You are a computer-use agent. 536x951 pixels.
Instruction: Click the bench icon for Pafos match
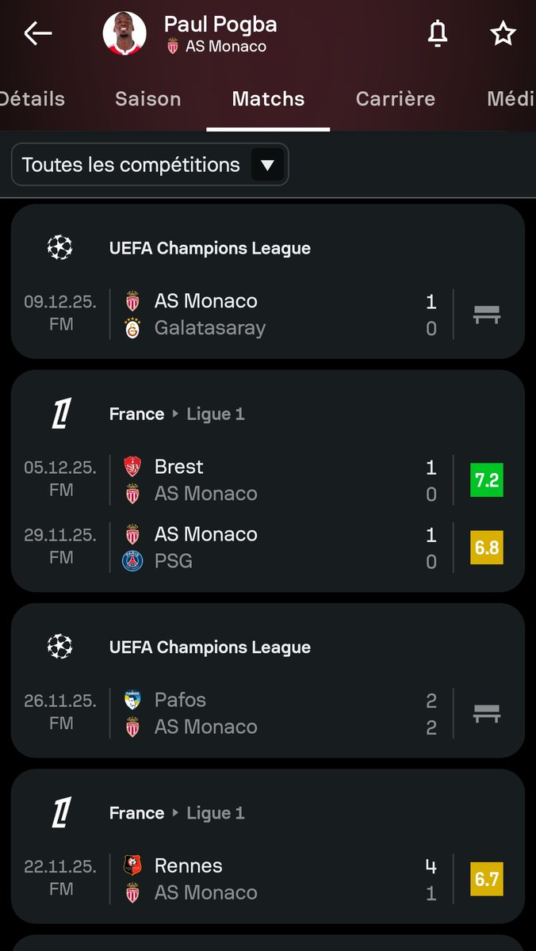487,713
